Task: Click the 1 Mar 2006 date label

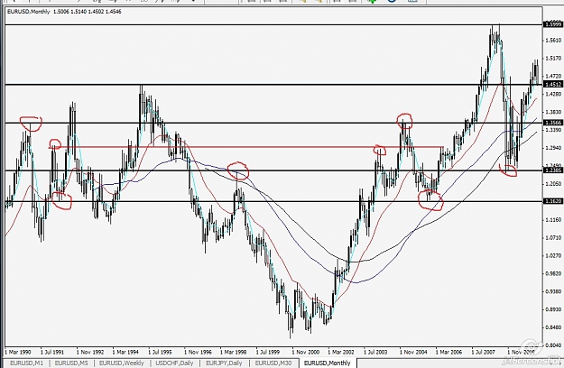Action: point(449,352)
